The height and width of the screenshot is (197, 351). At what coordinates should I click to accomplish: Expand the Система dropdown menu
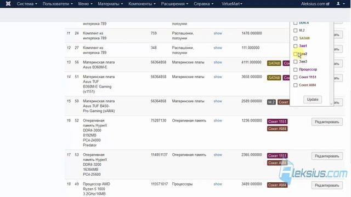pyautogui.click(x=27, y=4)
